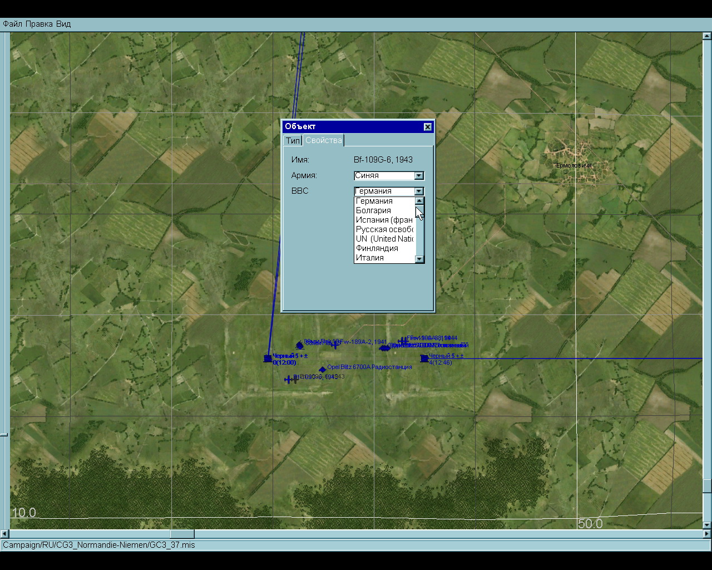Select the 88mm Flak 18 gun icon
Image resolution: width=712 pixels, height=570 pixels.
click(x=299, y=346)
